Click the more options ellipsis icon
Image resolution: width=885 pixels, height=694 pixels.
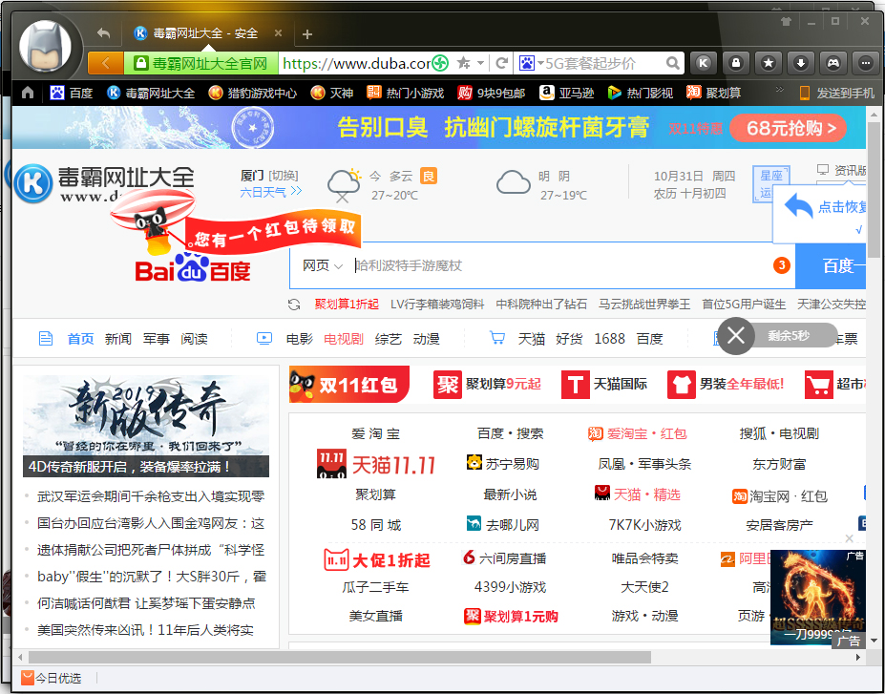coord(865,61)
